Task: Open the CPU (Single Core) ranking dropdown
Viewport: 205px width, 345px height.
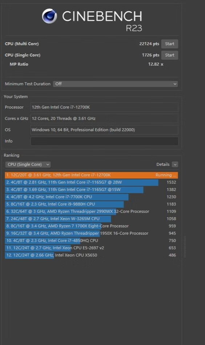Action: 28,164
